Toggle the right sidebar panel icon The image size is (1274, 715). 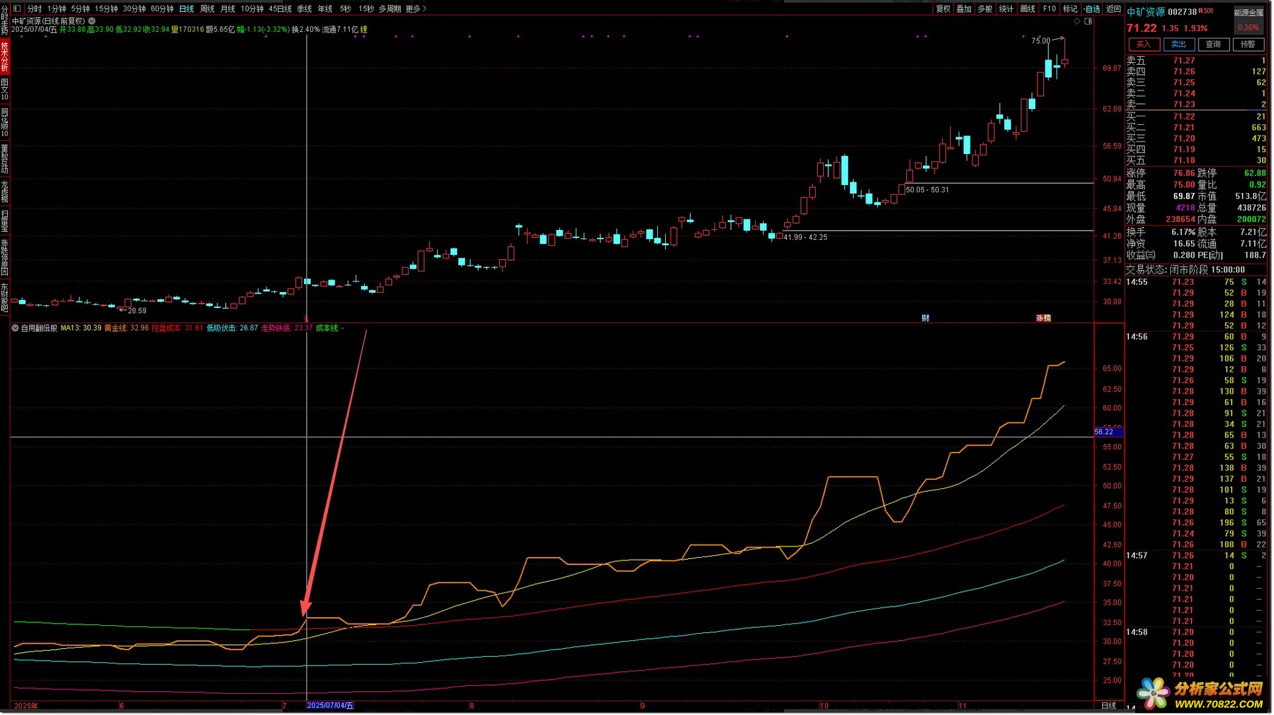pyautogui.click(x=1089, y=21)
